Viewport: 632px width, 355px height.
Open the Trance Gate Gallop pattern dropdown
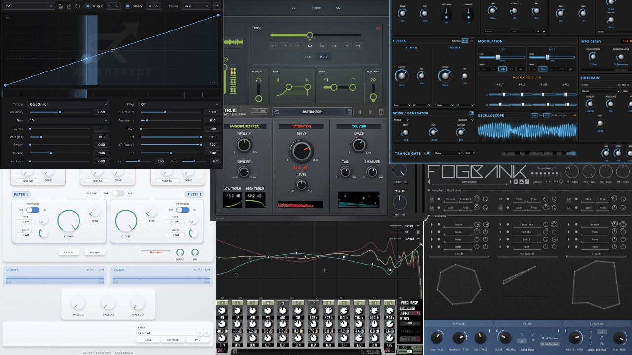(448, 153)
